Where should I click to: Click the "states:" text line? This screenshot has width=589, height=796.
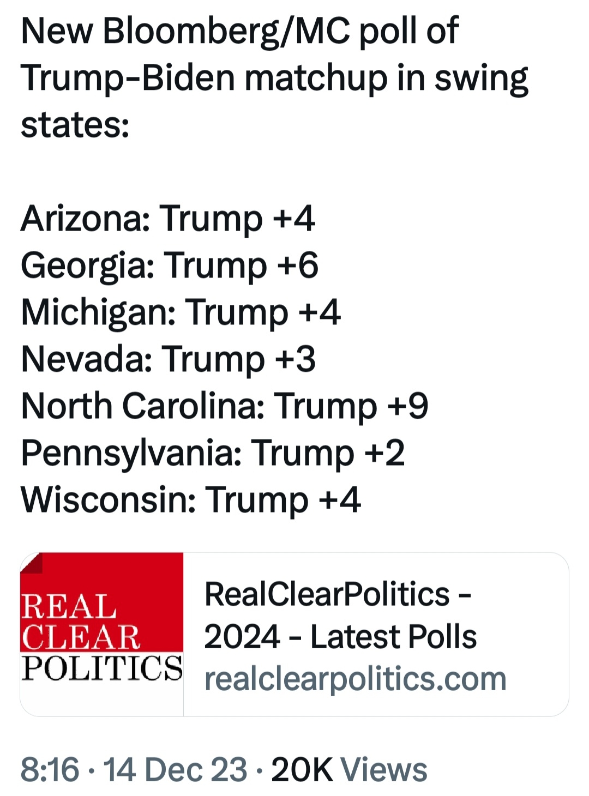(75, 125)
